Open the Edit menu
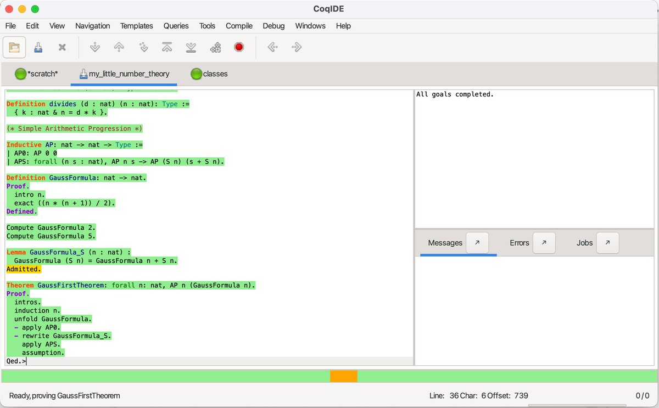 pyautogui.click(x=32, y=26)
